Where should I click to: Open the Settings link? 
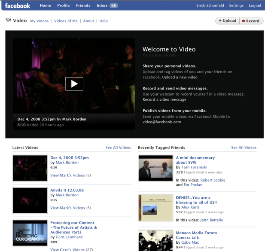(236, 6)
